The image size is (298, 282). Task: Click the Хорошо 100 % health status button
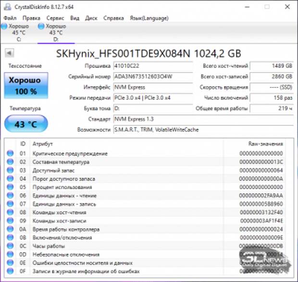click(x=26, y=86)
